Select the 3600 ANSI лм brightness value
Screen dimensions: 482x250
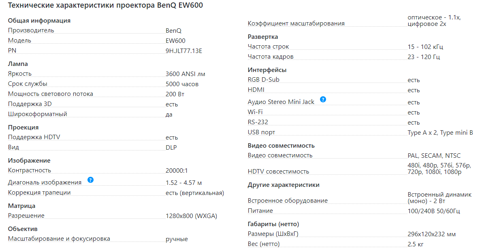186,74
